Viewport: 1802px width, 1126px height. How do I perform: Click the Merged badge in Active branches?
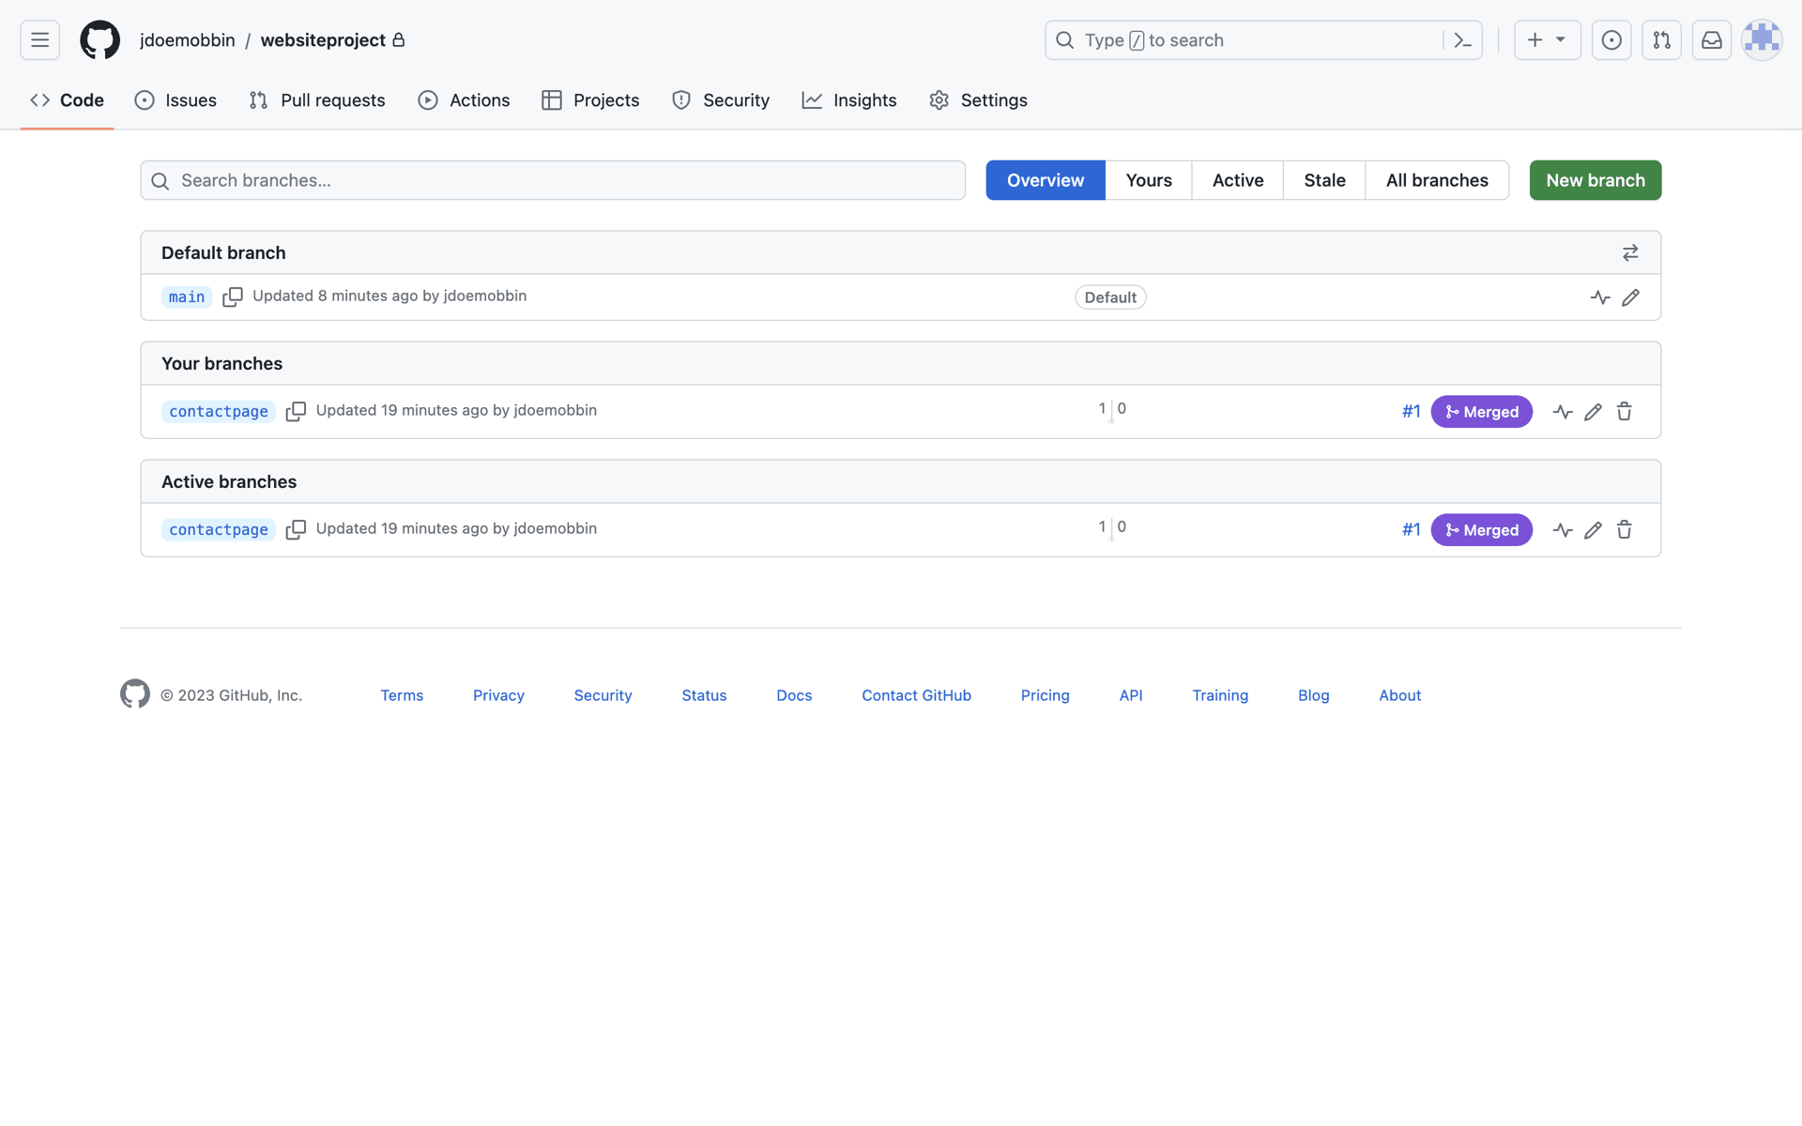(1481, 530)
